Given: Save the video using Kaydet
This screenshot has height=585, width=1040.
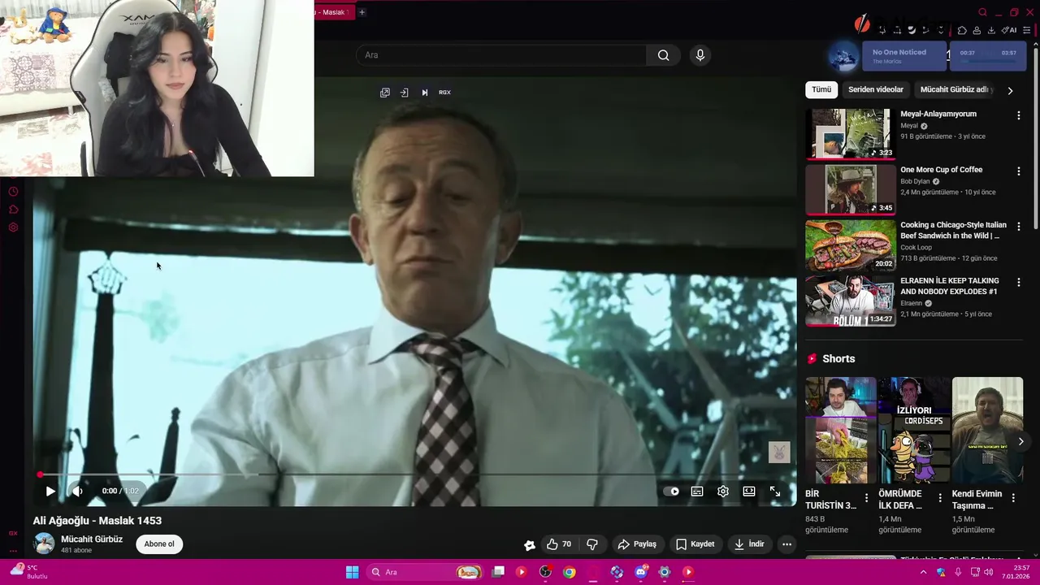Looking at the screenshot, I should tap(695, 544).
